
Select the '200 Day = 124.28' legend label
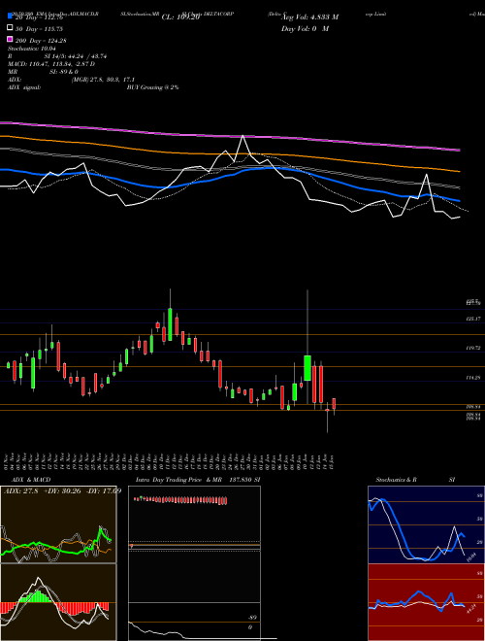tap(41, 41)
